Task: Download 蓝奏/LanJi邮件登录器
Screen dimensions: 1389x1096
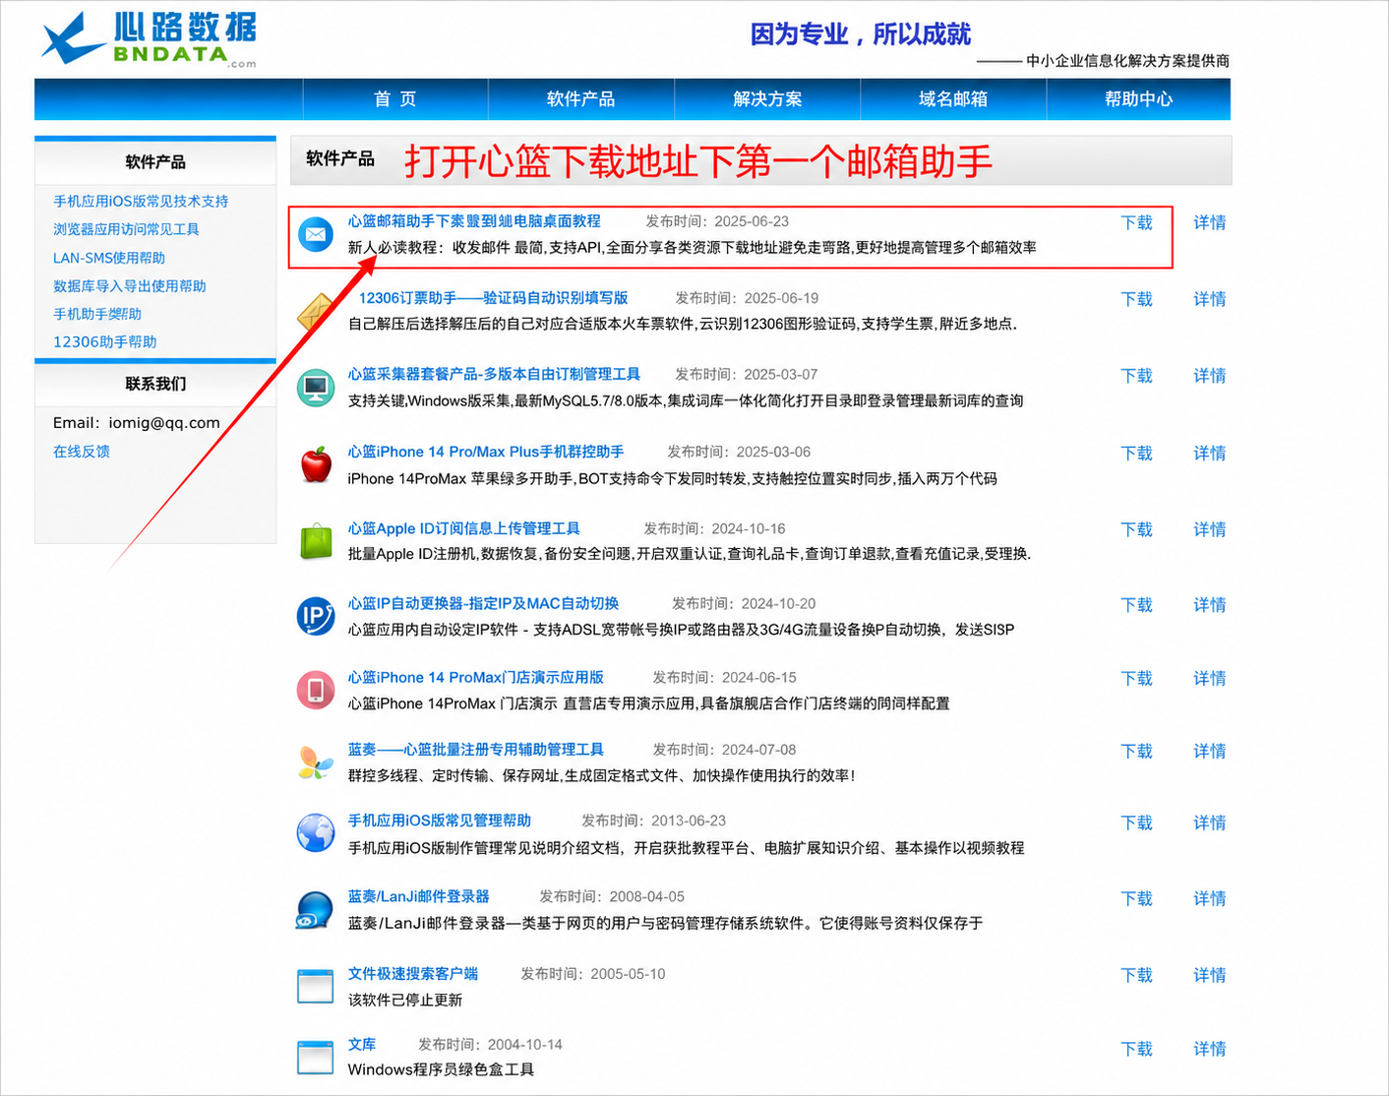Action: tap(1137, 898)
